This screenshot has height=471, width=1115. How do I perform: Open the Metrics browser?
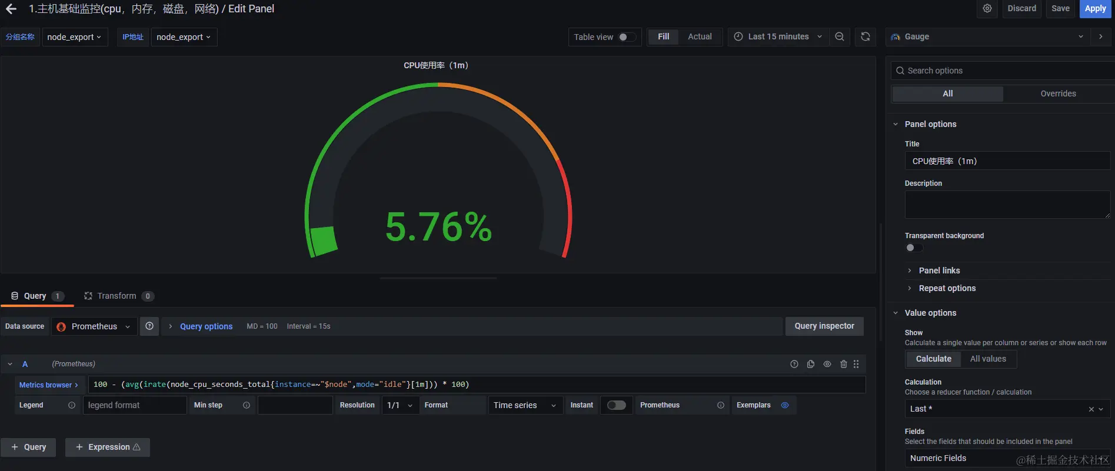49,385
